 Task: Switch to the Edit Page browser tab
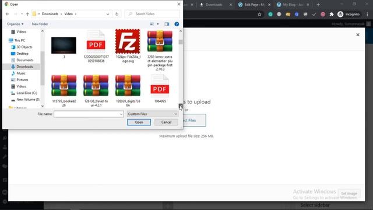254,5
